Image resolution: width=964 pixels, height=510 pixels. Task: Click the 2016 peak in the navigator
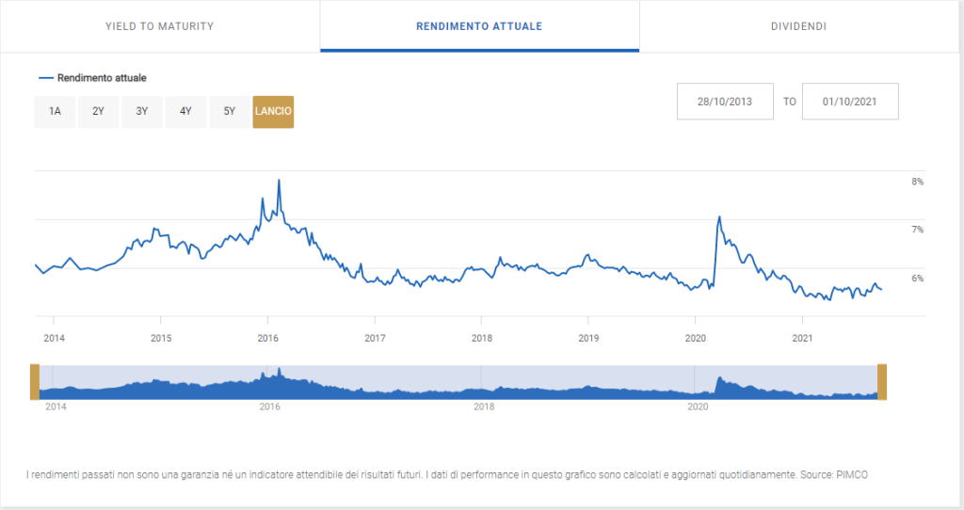279,371
